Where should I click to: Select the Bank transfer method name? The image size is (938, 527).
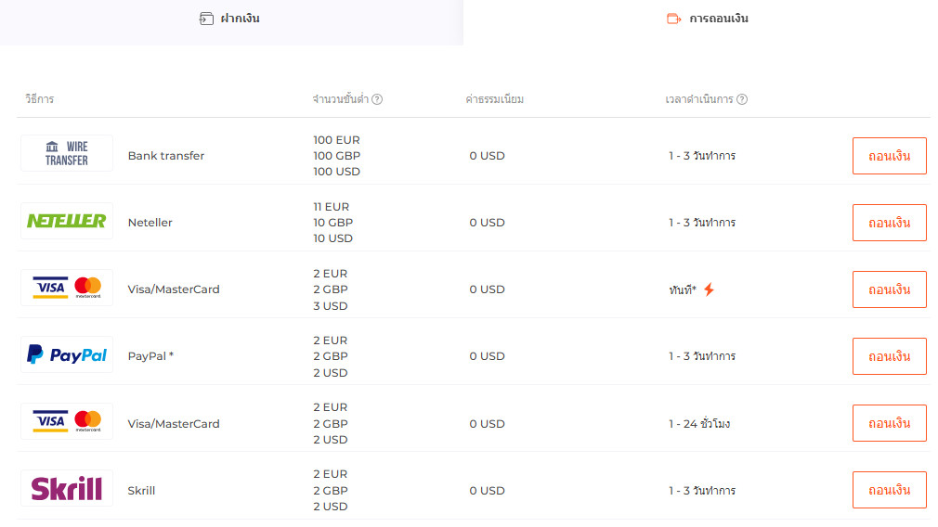tap(166, 156)
